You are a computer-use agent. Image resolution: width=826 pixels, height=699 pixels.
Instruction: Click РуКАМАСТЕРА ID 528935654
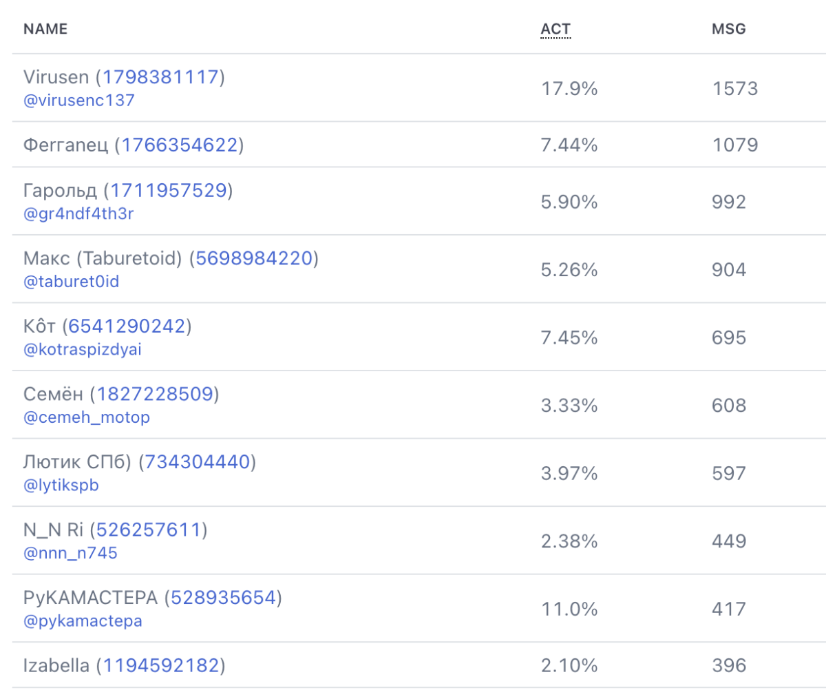coord(224,598)
